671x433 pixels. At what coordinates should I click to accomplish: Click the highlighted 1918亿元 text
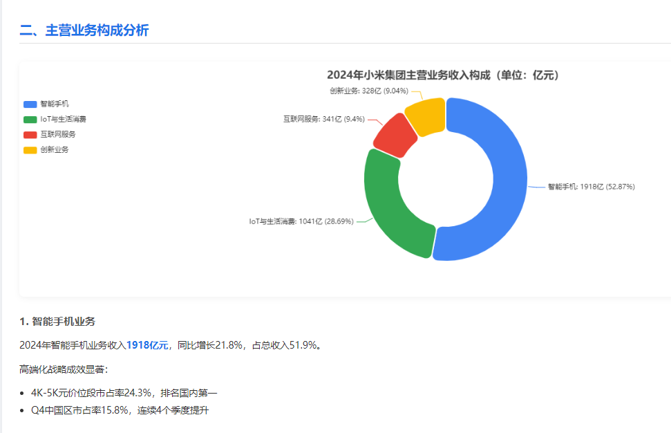[147, 345]
